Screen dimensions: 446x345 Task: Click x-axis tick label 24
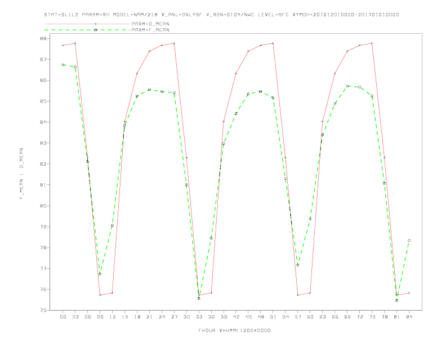coord(162,317)
